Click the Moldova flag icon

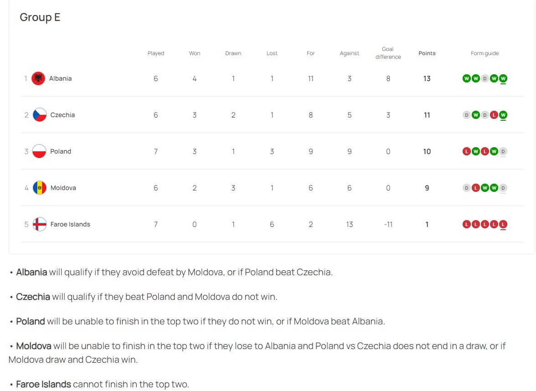tap(40, 188)
